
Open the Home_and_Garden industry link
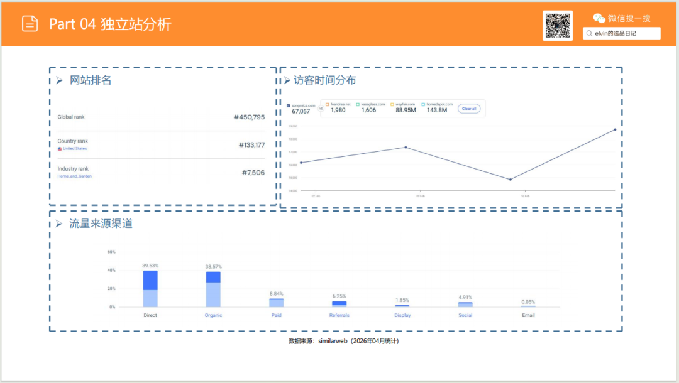(74, 176)
